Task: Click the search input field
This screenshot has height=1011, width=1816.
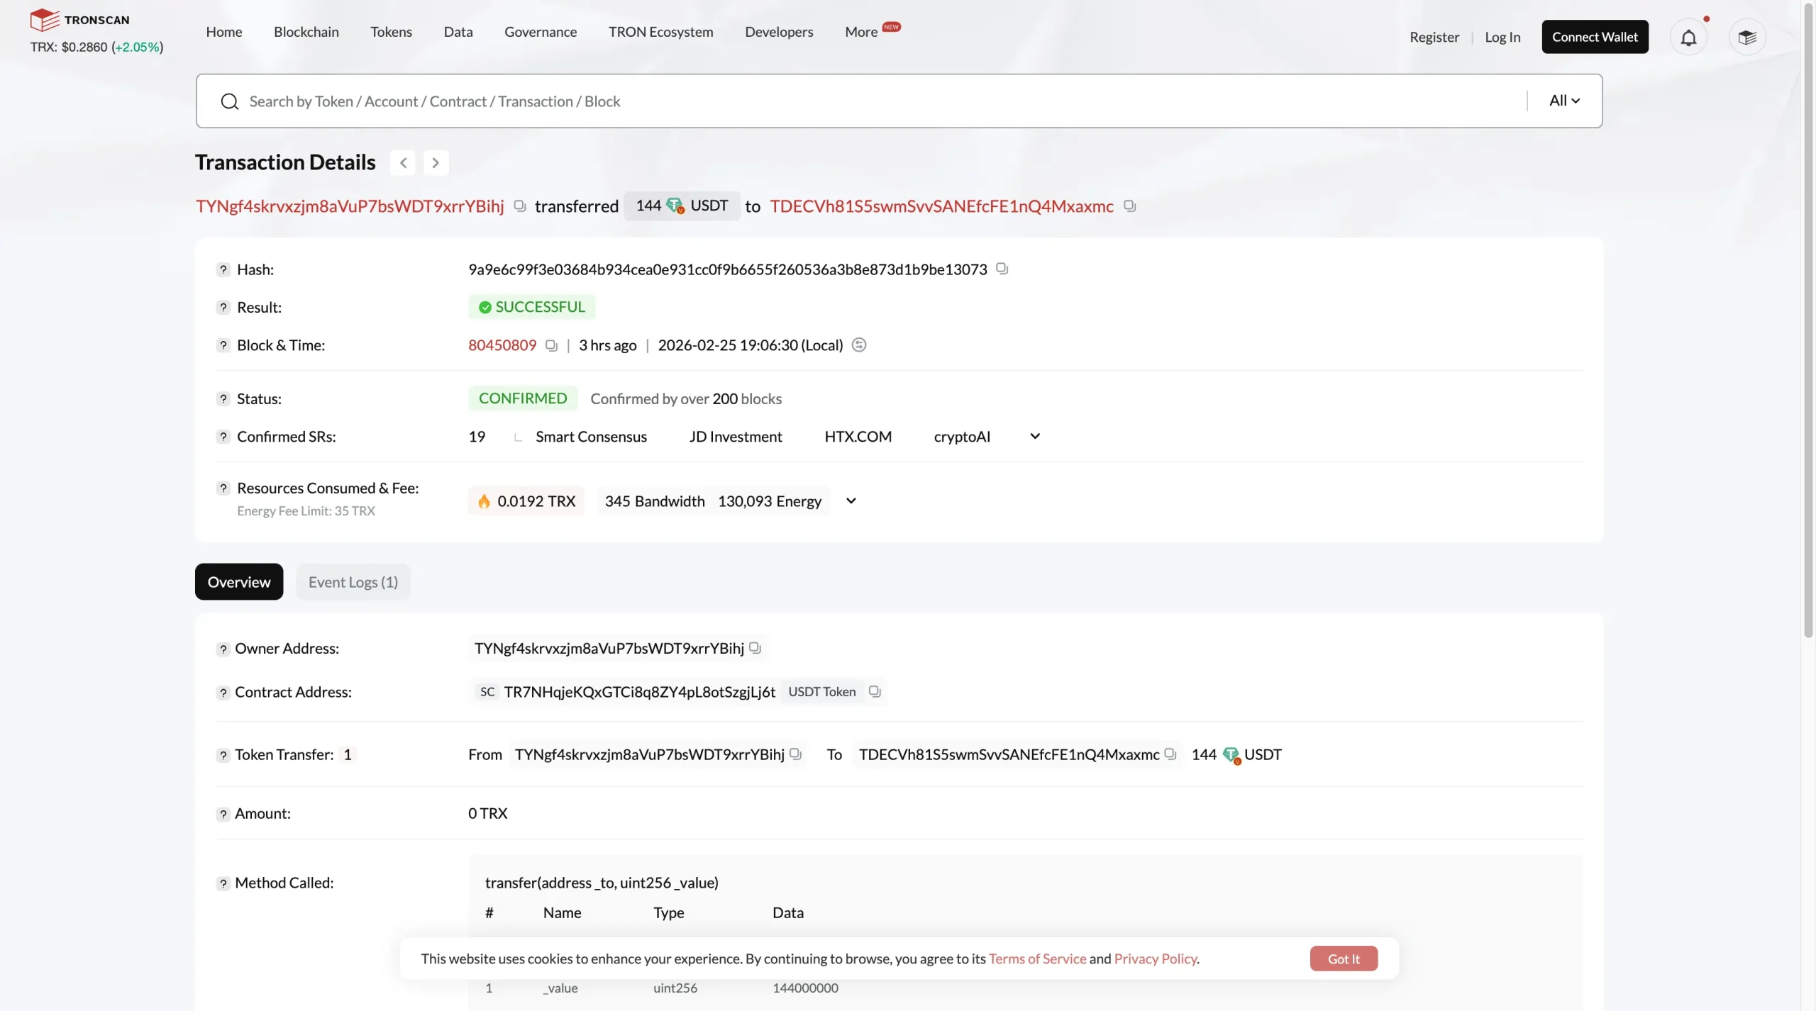Action: point(851,101)
